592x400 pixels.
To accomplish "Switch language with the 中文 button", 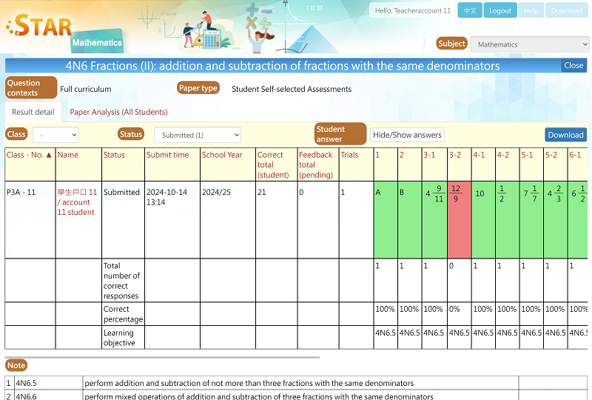I will tap(469, 10).
